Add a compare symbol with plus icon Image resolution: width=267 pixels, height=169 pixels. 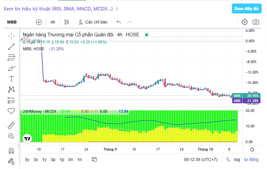coord(39,22)
